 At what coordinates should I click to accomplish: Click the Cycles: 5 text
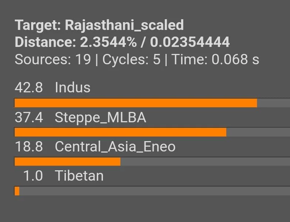tap(131, 59)
